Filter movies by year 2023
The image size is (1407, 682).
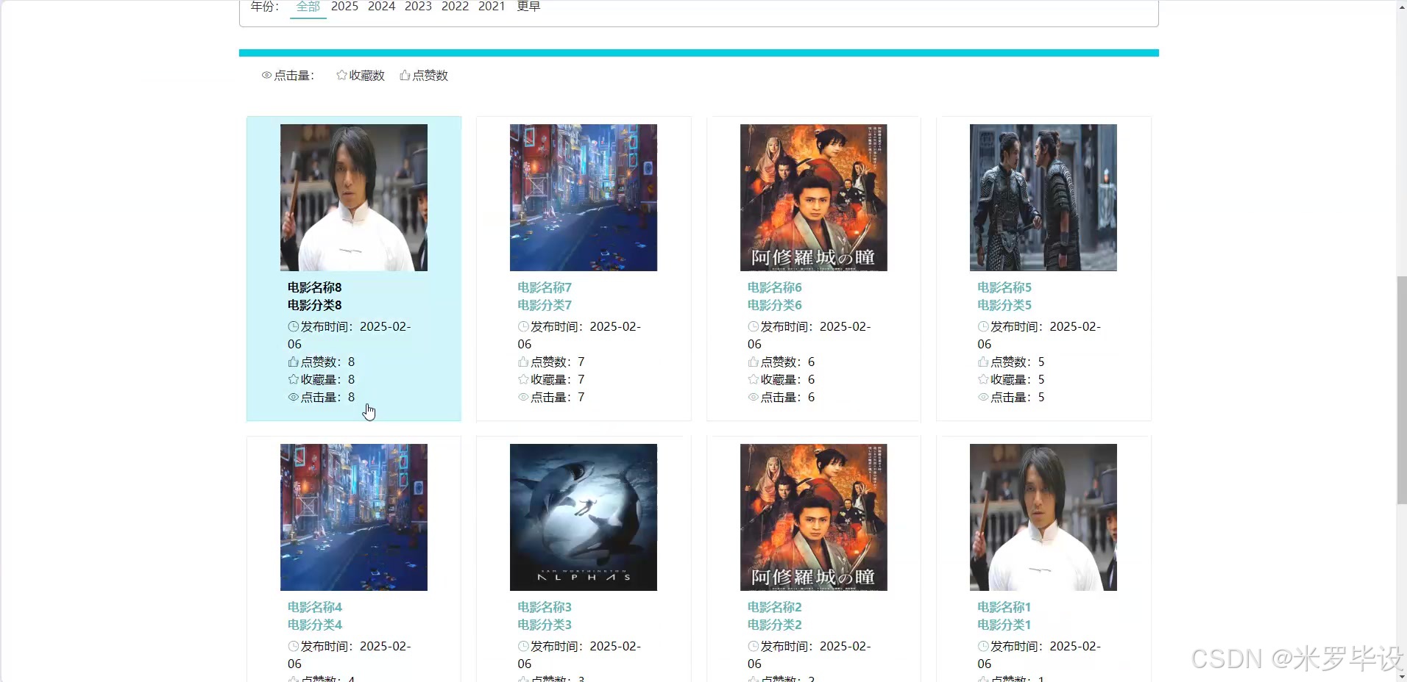point(418,7)
